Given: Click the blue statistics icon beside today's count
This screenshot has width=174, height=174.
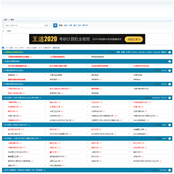Looking at the screenshot, I should pos(3,48).
